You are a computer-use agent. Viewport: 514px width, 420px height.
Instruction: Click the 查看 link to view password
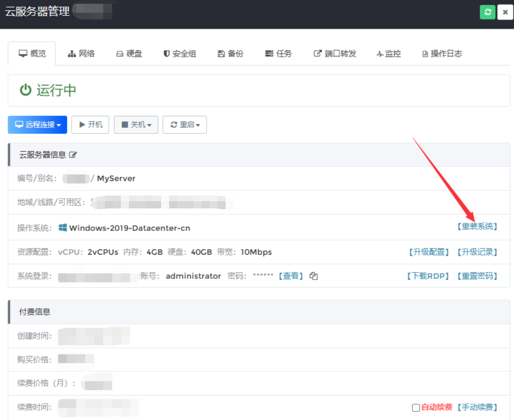[x=291, y=276]
